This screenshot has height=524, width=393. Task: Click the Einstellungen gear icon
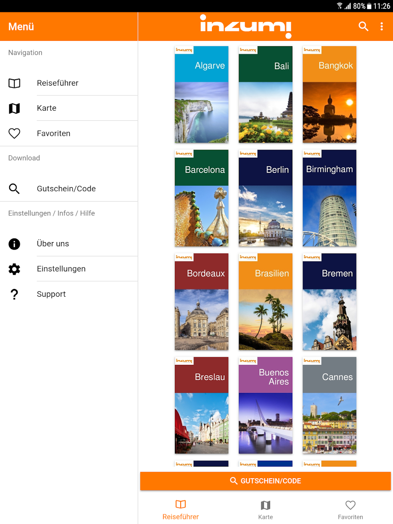click(14, 269)
